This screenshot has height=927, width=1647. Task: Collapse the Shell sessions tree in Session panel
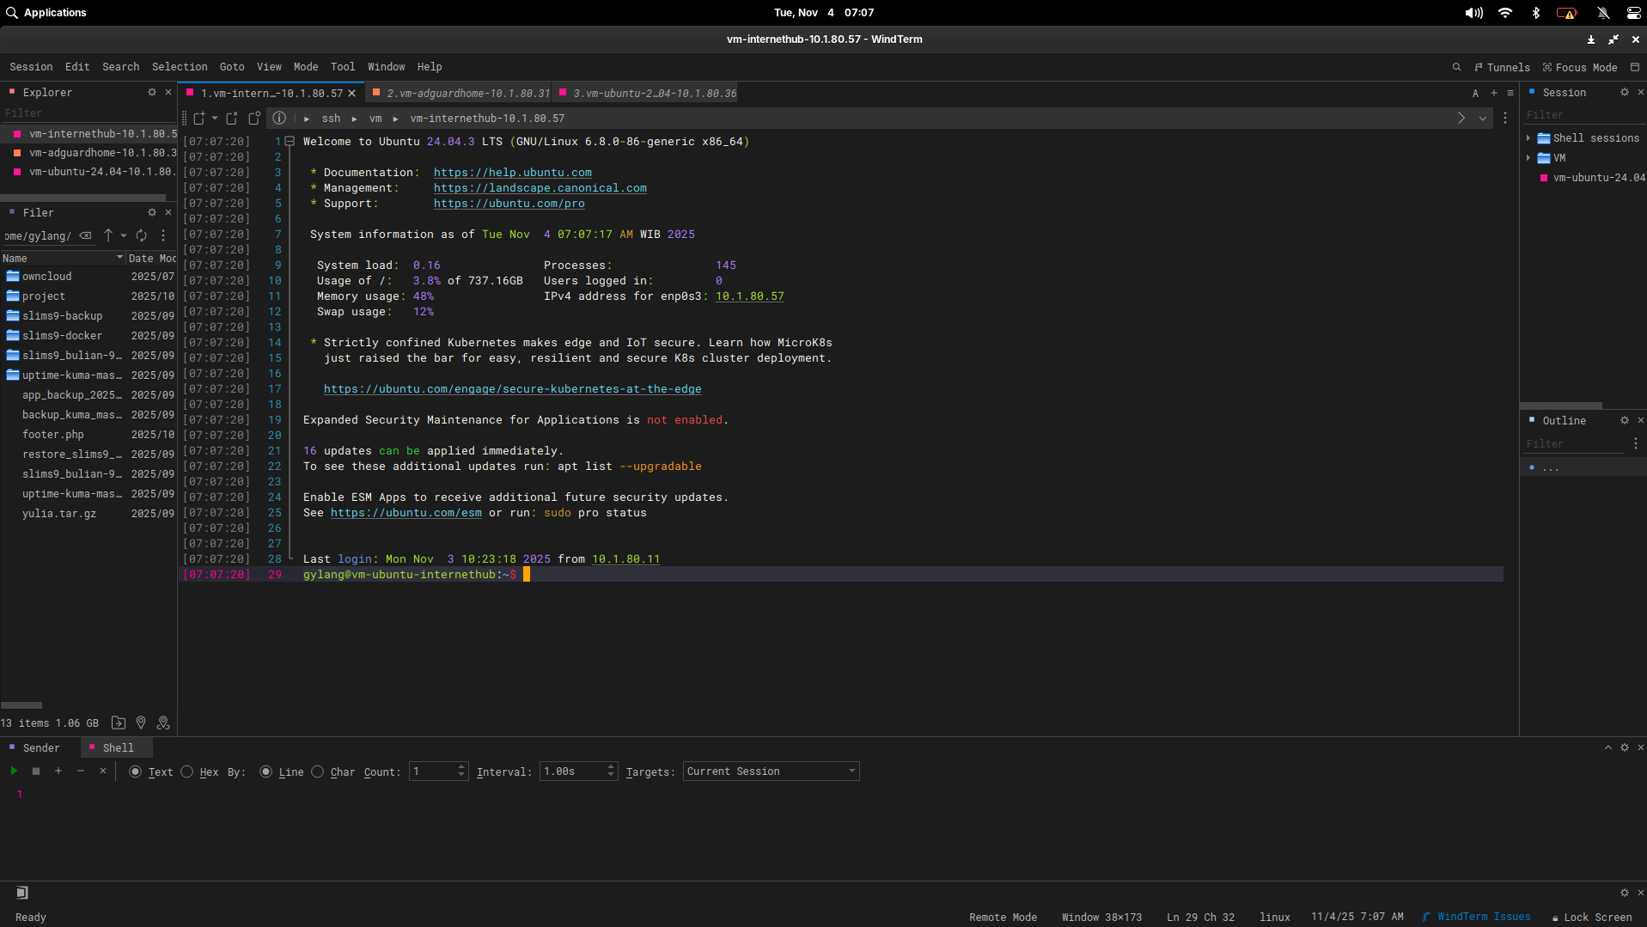1528,137
